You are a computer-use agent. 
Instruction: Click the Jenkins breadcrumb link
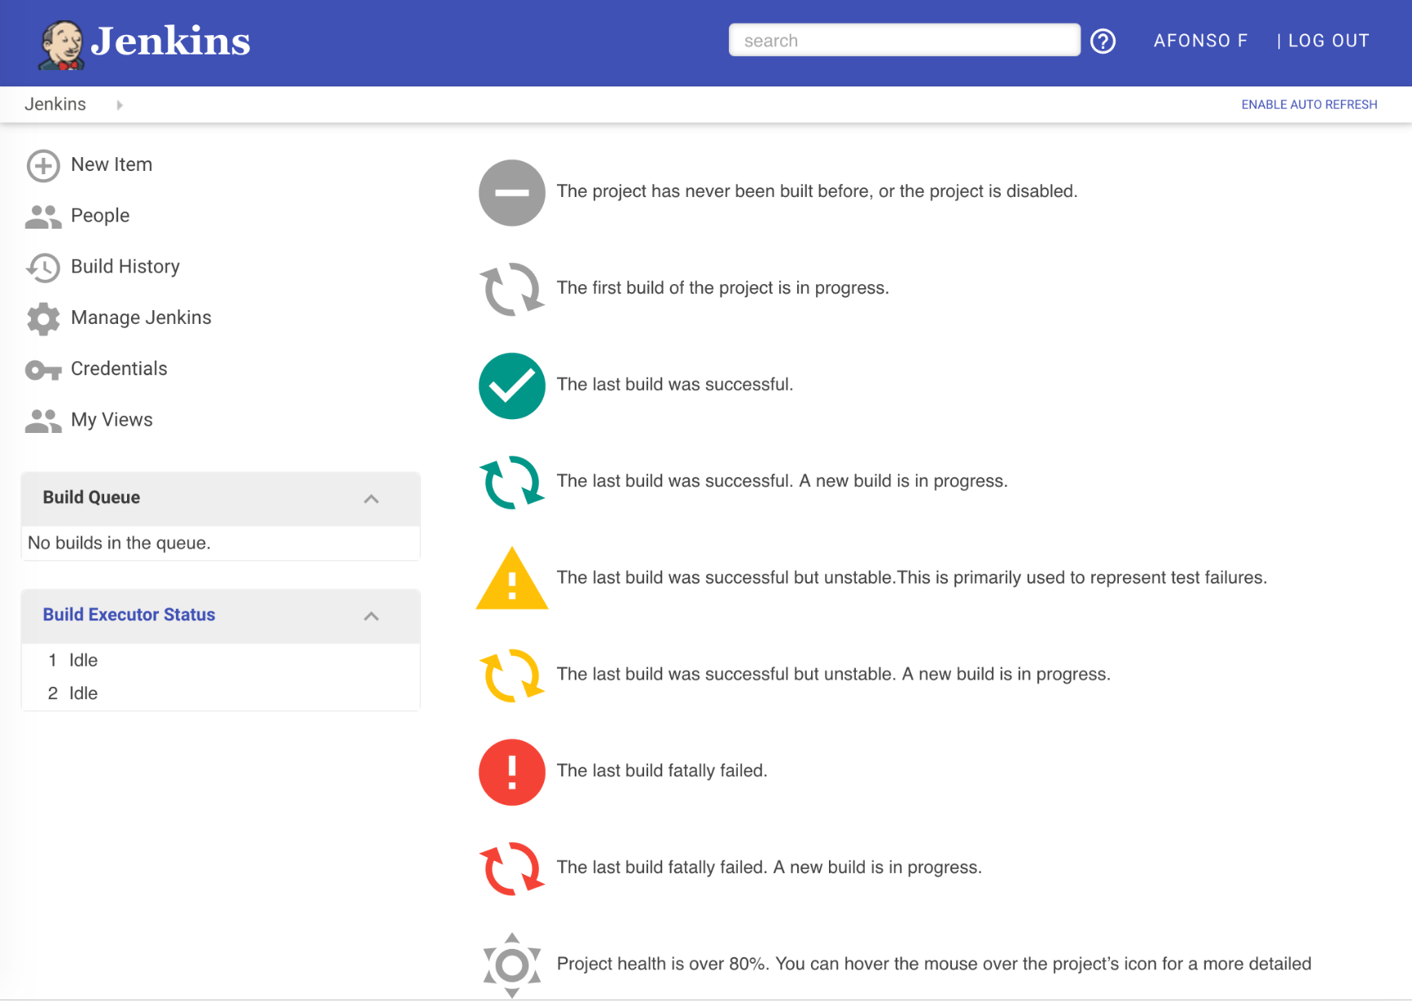[x=55, y=104]
